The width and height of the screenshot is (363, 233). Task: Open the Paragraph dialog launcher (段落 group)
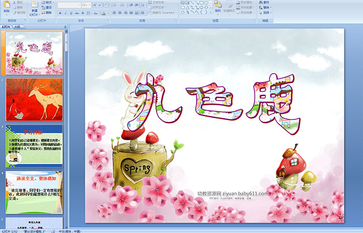pyautogui.click(x=176, y=21)
